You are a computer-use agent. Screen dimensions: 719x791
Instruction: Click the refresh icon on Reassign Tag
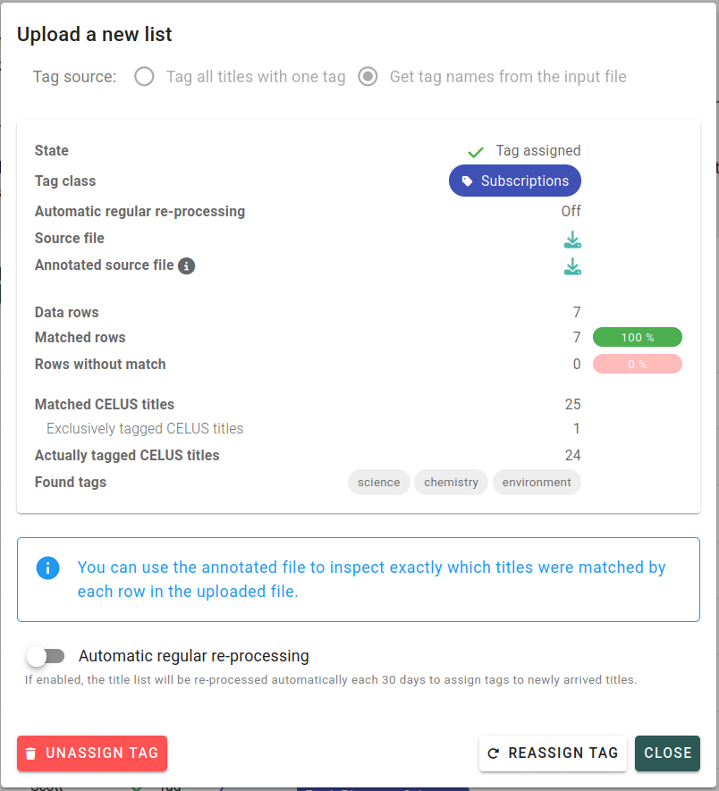(494, 753)
